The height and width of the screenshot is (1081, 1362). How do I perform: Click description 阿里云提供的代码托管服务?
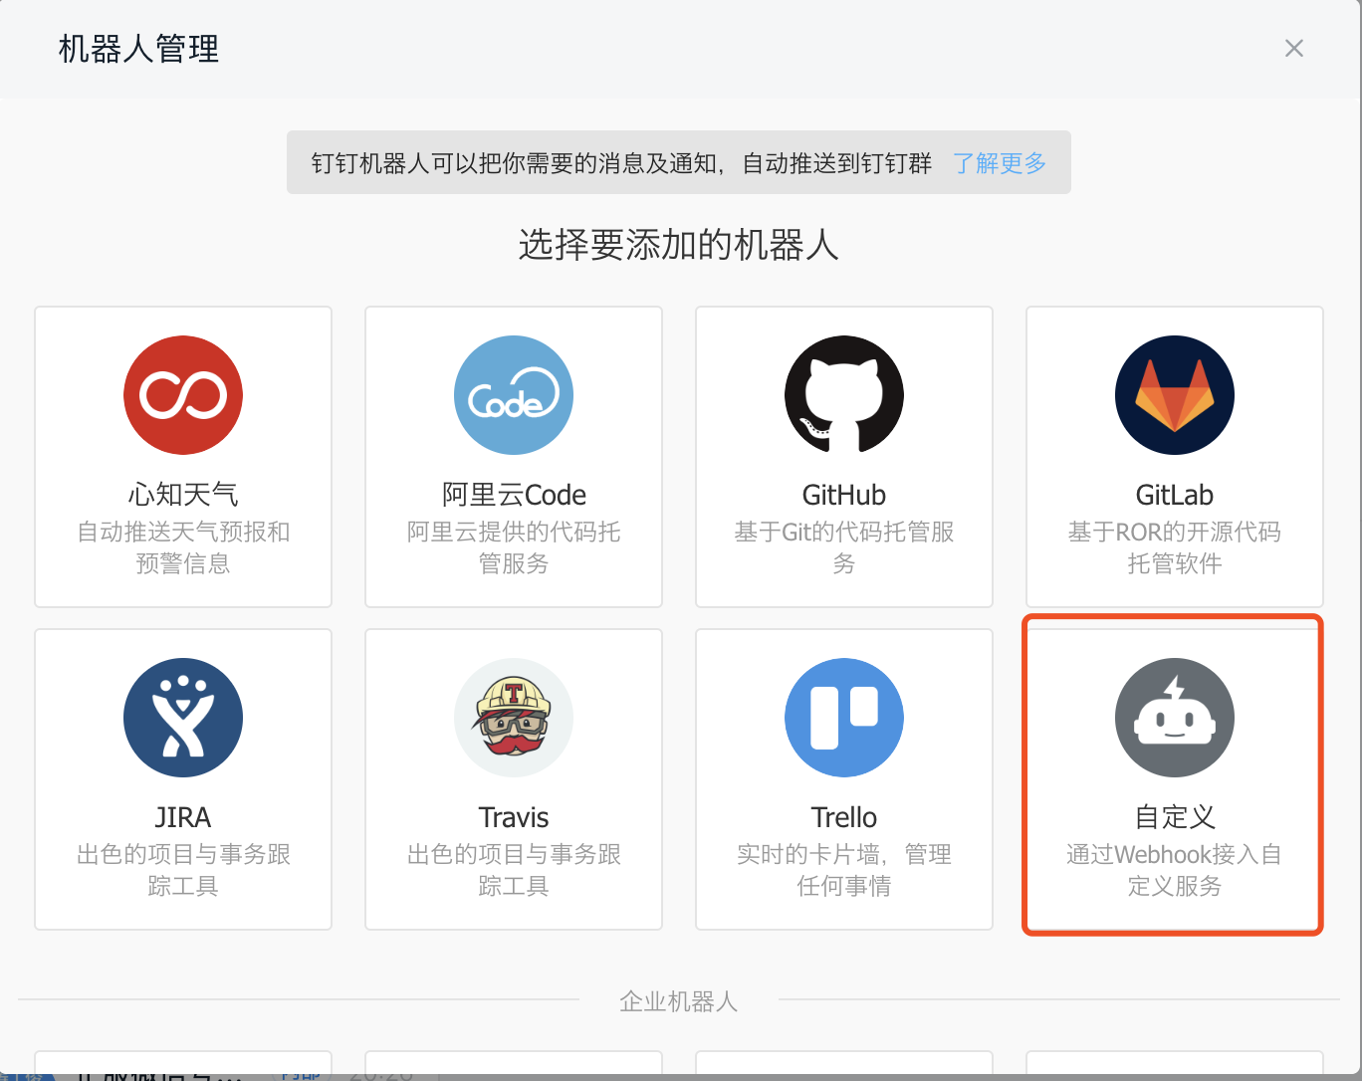[514, 547]
